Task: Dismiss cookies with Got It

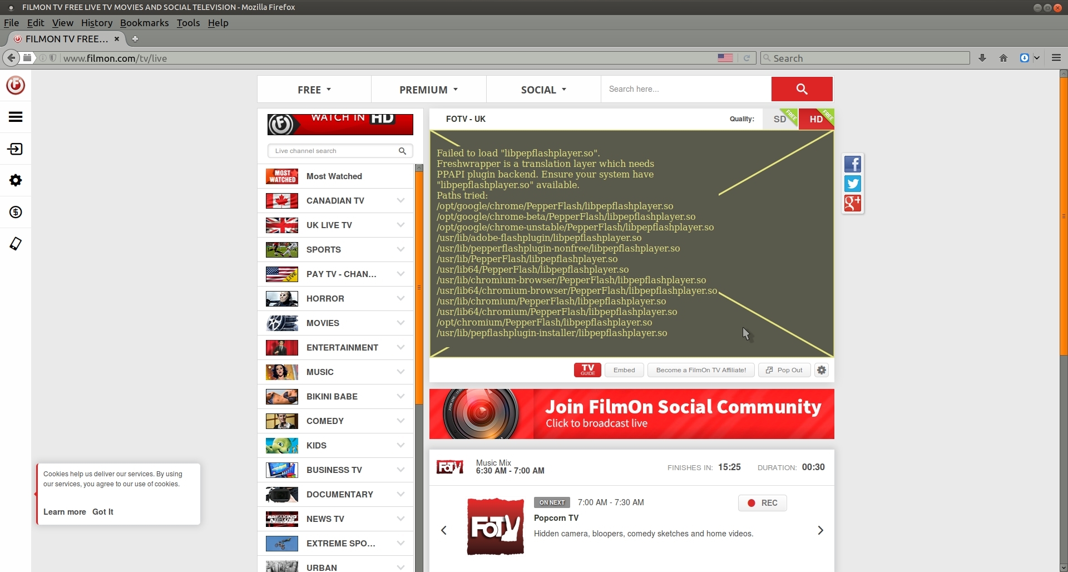Action: coord(102,512)
